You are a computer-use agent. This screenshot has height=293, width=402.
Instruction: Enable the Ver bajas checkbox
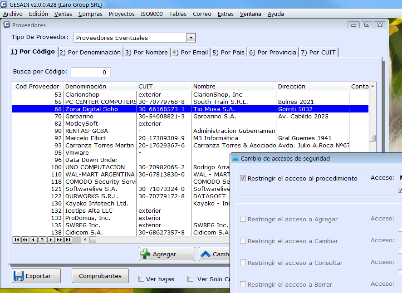click(142, 279)
